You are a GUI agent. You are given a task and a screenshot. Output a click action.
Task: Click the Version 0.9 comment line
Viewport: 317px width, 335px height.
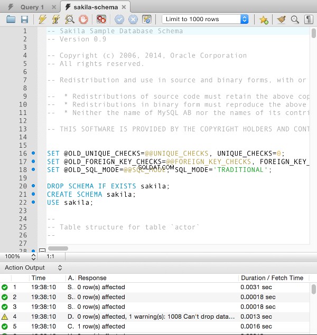[77, 40]
